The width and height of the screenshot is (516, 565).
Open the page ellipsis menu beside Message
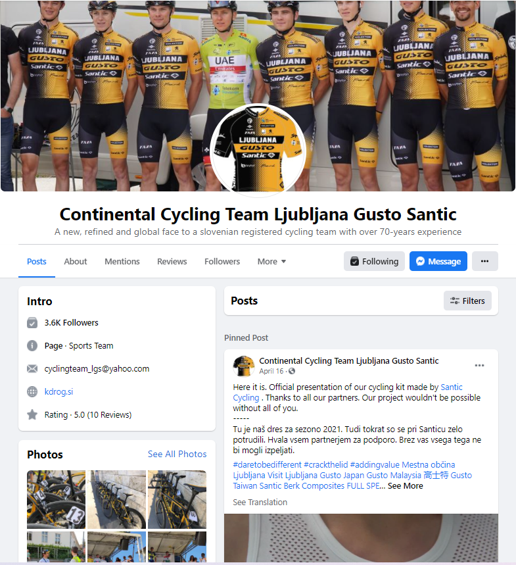click(484, 261)
